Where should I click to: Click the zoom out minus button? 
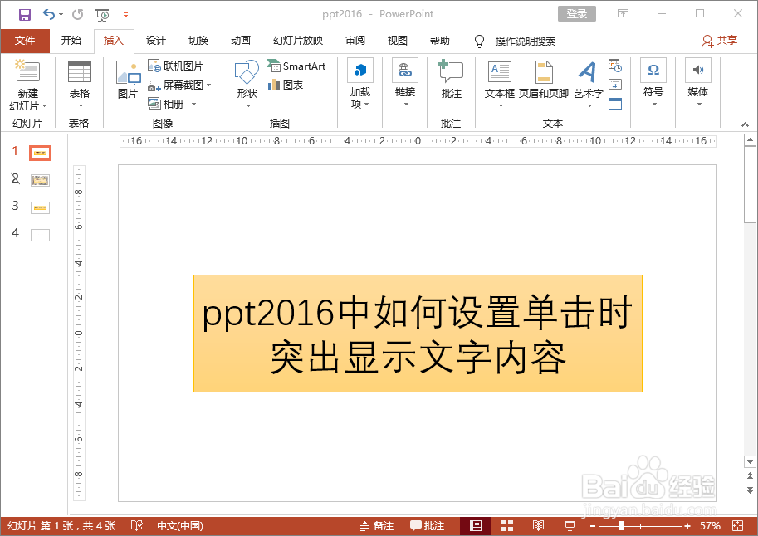coord(593,526)
